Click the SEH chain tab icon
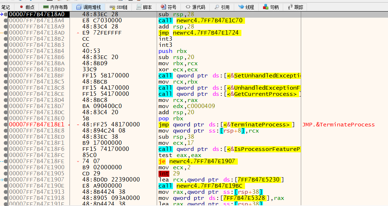 click(112, 7)
